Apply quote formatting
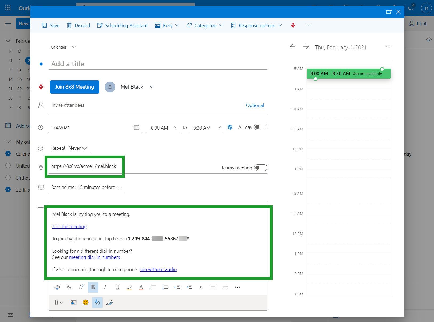Viewport: 434px width, 322px height. click(201, 287)
